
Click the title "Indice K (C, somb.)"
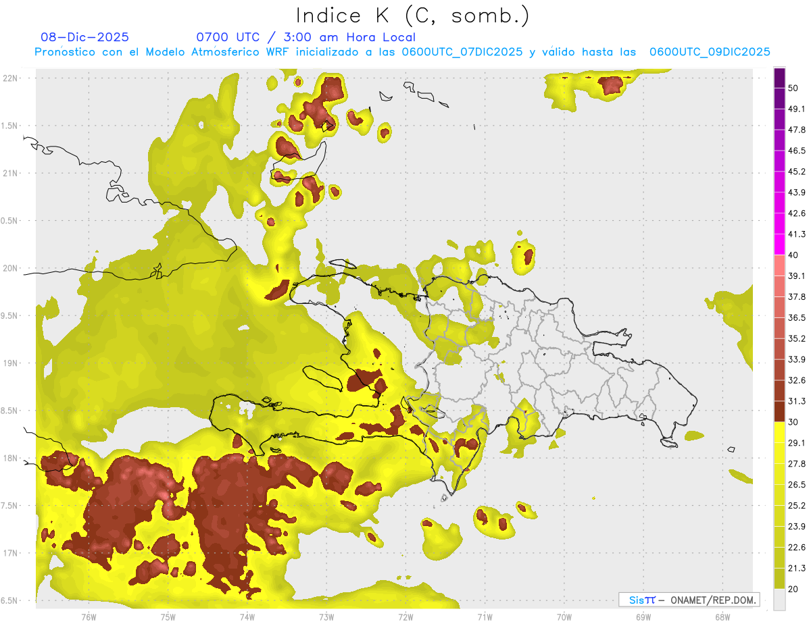click(x=412, y=16)
